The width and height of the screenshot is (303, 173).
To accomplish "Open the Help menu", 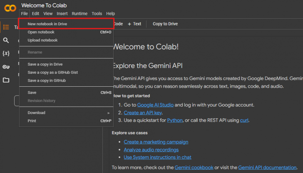I will point(111,14).
